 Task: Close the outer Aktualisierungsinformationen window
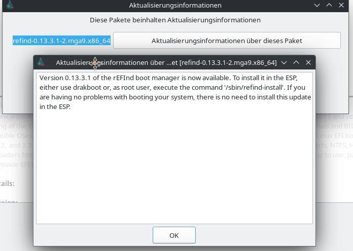[x=341, y=5]
